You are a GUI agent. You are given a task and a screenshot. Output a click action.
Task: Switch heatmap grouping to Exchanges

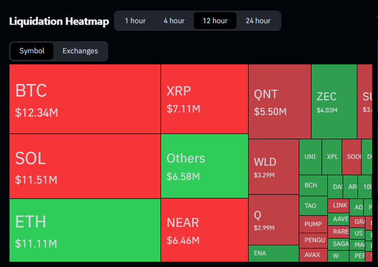point(80,51)
